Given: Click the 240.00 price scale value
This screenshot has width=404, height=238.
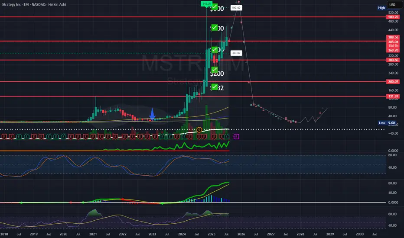Looking at the screenshot, I should pos(393,73).
